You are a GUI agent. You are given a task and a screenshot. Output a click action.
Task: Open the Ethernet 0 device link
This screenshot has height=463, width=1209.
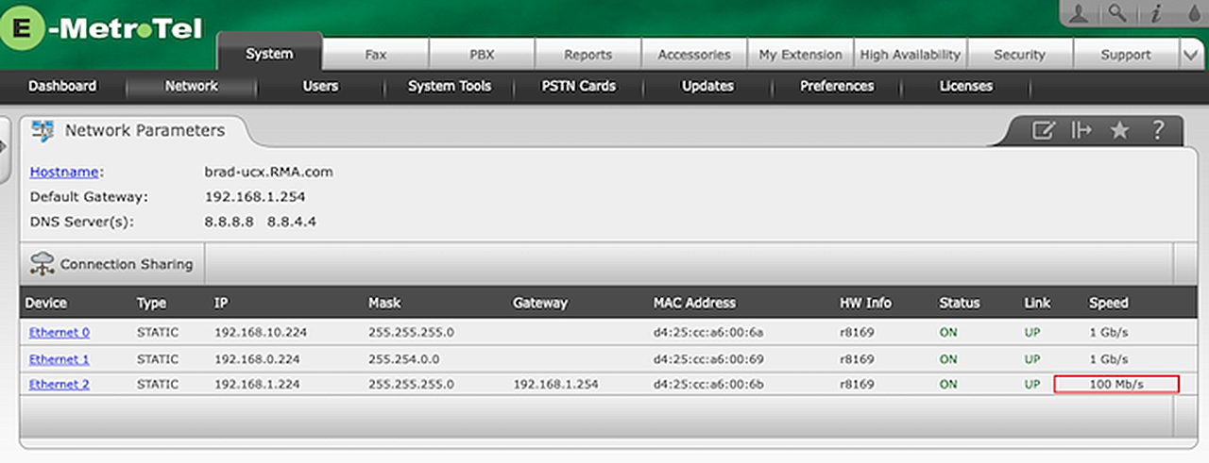(x=60, y=332)
